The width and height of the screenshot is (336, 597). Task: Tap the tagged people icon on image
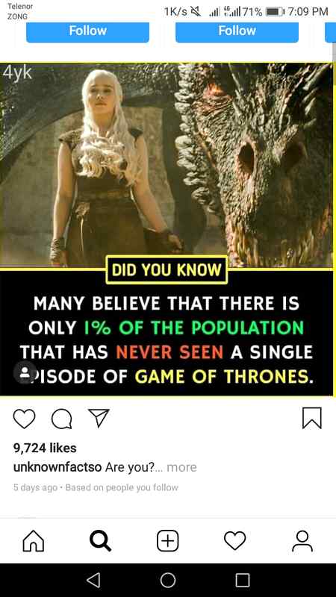(x=25, y=372)
